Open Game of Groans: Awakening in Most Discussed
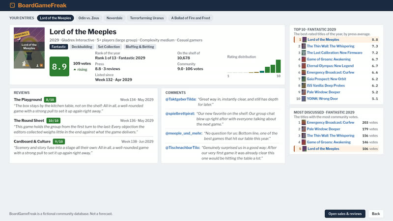The height and width of the screenshot is (221, 393). (329, 142)
